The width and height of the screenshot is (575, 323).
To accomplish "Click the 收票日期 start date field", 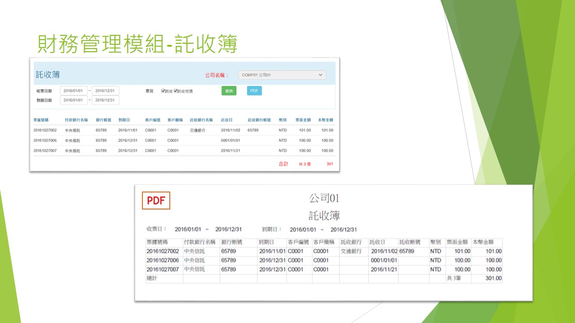I will pyautogui.click(x=73, y=91).
